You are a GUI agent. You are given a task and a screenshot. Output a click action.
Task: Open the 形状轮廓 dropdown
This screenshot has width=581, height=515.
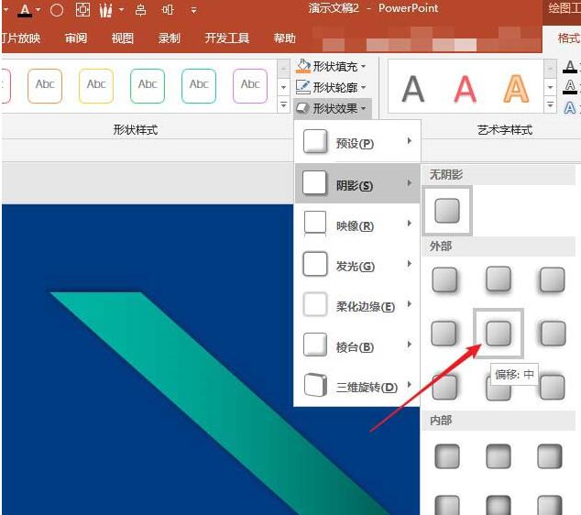point(331,87)
